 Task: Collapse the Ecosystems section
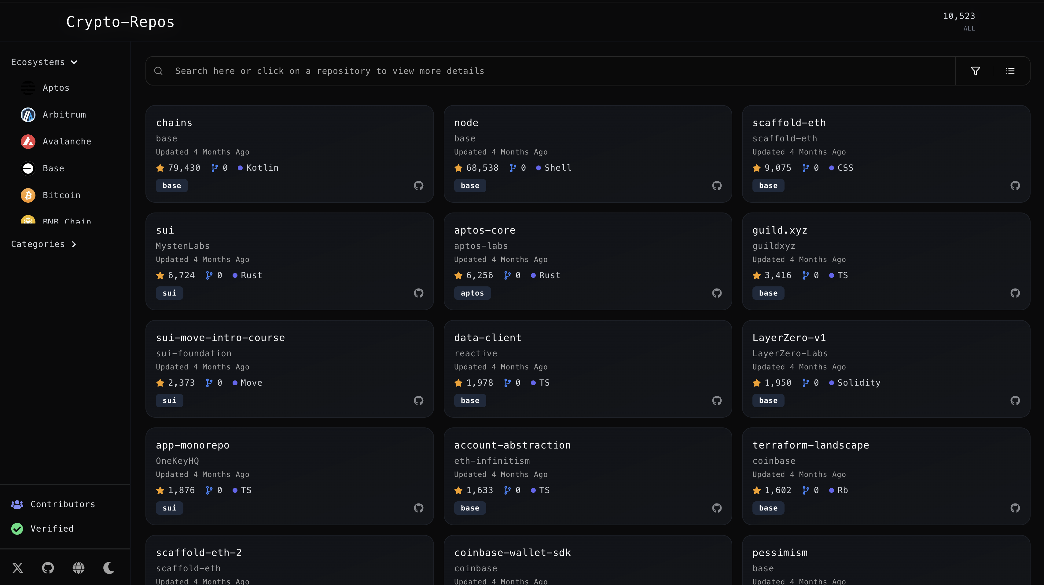point(44,62)
